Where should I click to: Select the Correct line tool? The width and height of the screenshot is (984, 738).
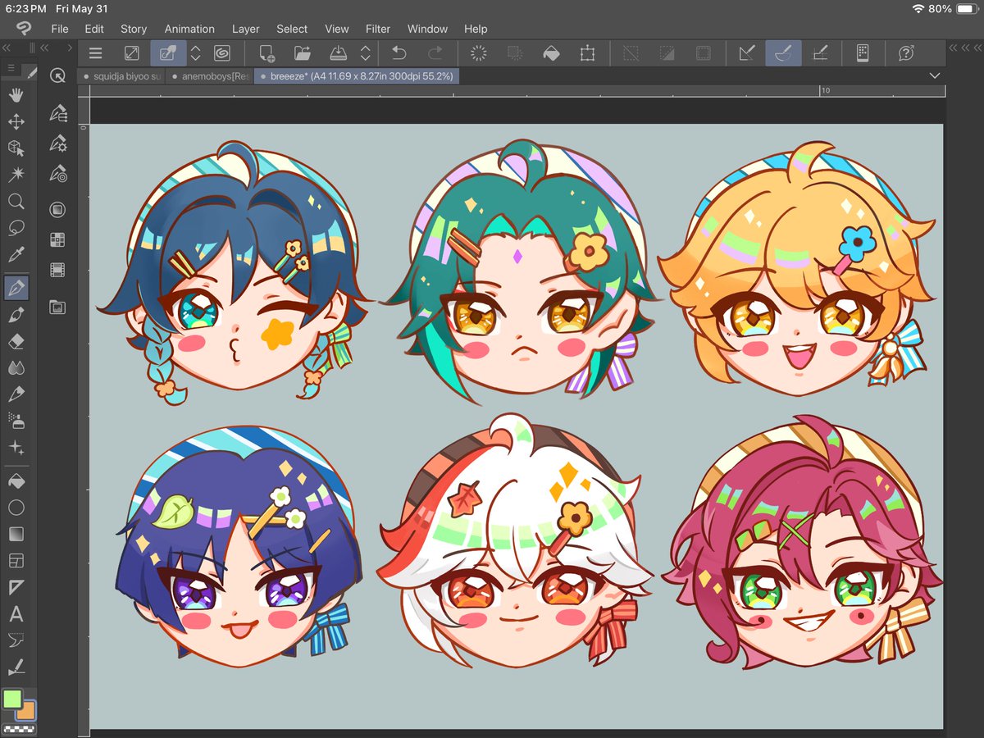[x=16, y=667]
